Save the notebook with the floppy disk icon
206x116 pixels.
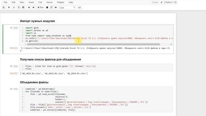coord(4,7)
